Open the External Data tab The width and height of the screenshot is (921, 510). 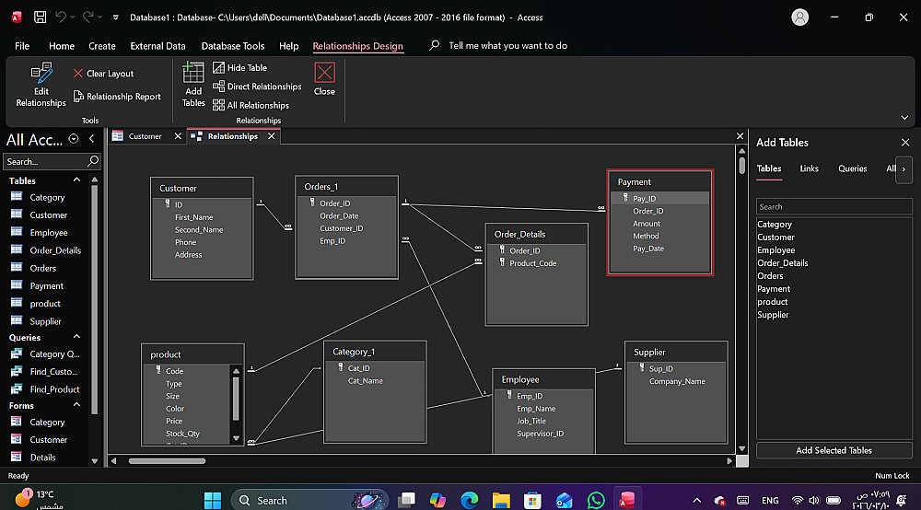[x=158, y=46]
